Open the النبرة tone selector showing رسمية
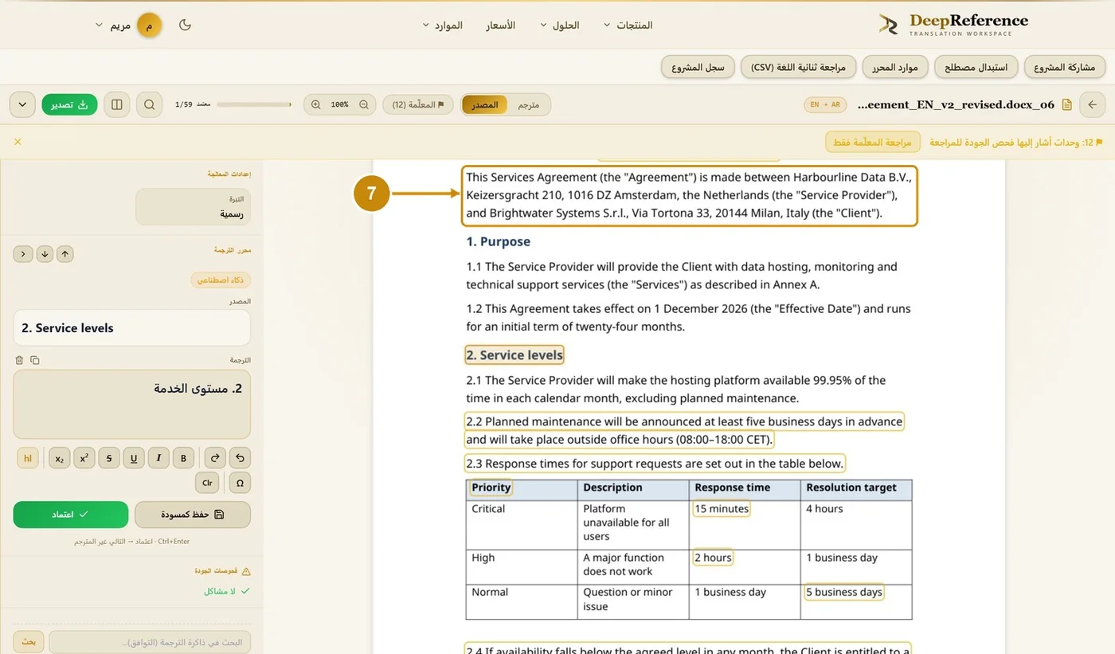This screenshot has width=1115, height=654. pos(193,207)
